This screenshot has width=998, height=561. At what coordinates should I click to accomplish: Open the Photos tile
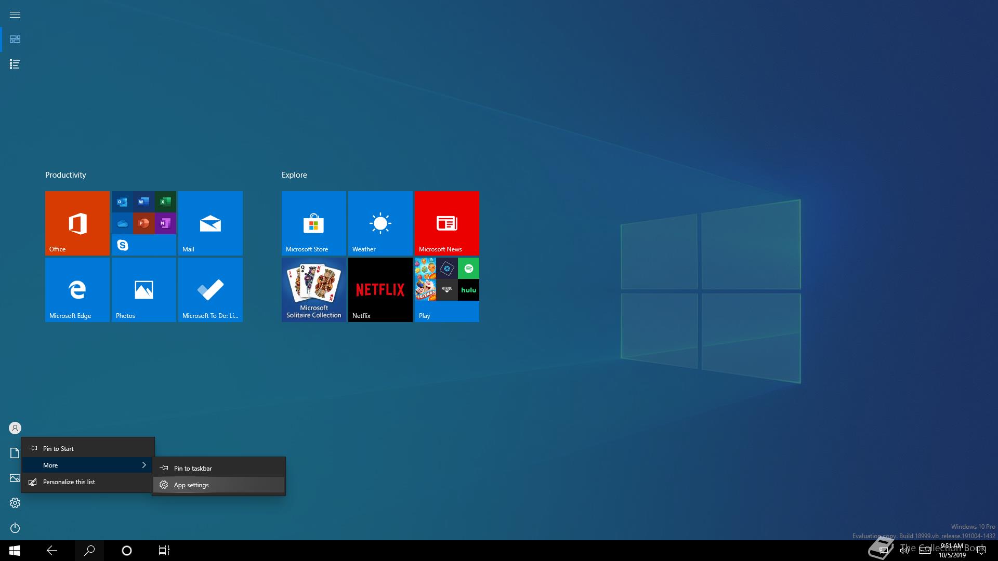pyautogui.click(x=144, y=290)
